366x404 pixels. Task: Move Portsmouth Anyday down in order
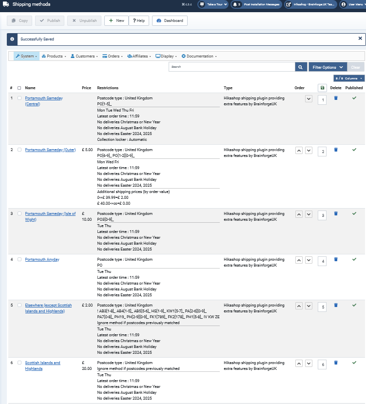(x=308, y=260)
